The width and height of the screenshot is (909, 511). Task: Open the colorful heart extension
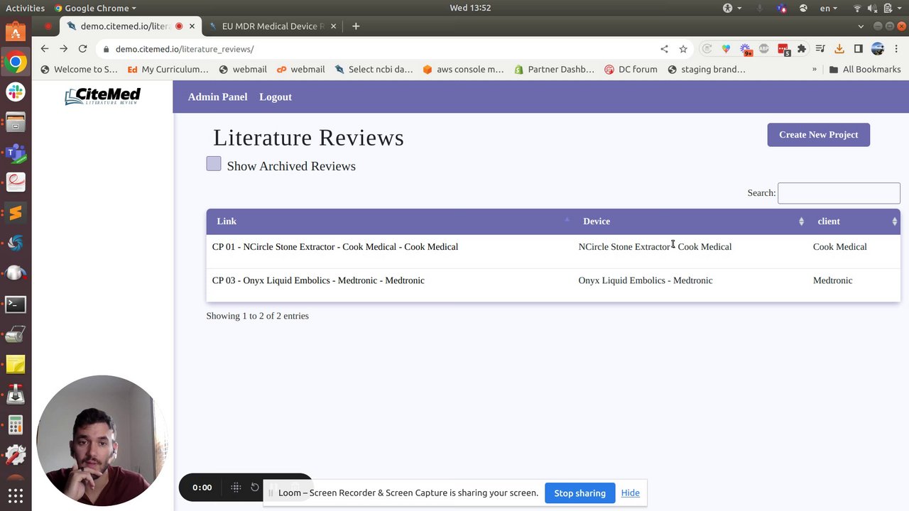726,49
